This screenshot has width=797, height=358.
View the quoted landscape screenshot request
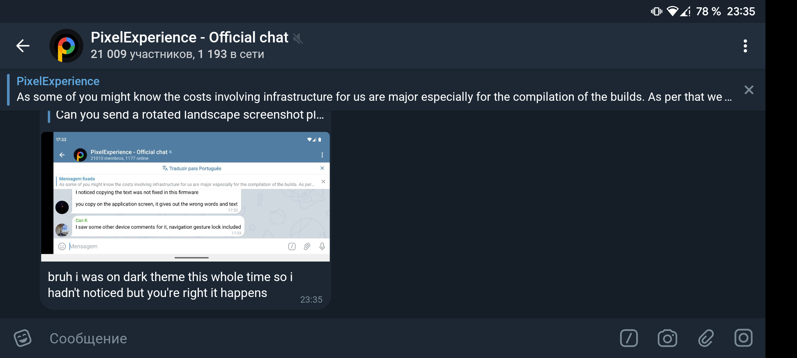(186, 114)
